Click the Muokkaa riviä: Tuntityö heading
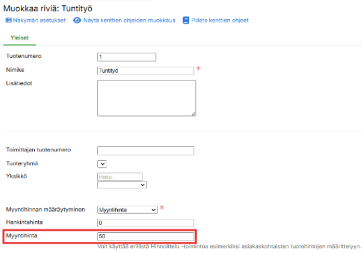362x253 pixels. 48,8
